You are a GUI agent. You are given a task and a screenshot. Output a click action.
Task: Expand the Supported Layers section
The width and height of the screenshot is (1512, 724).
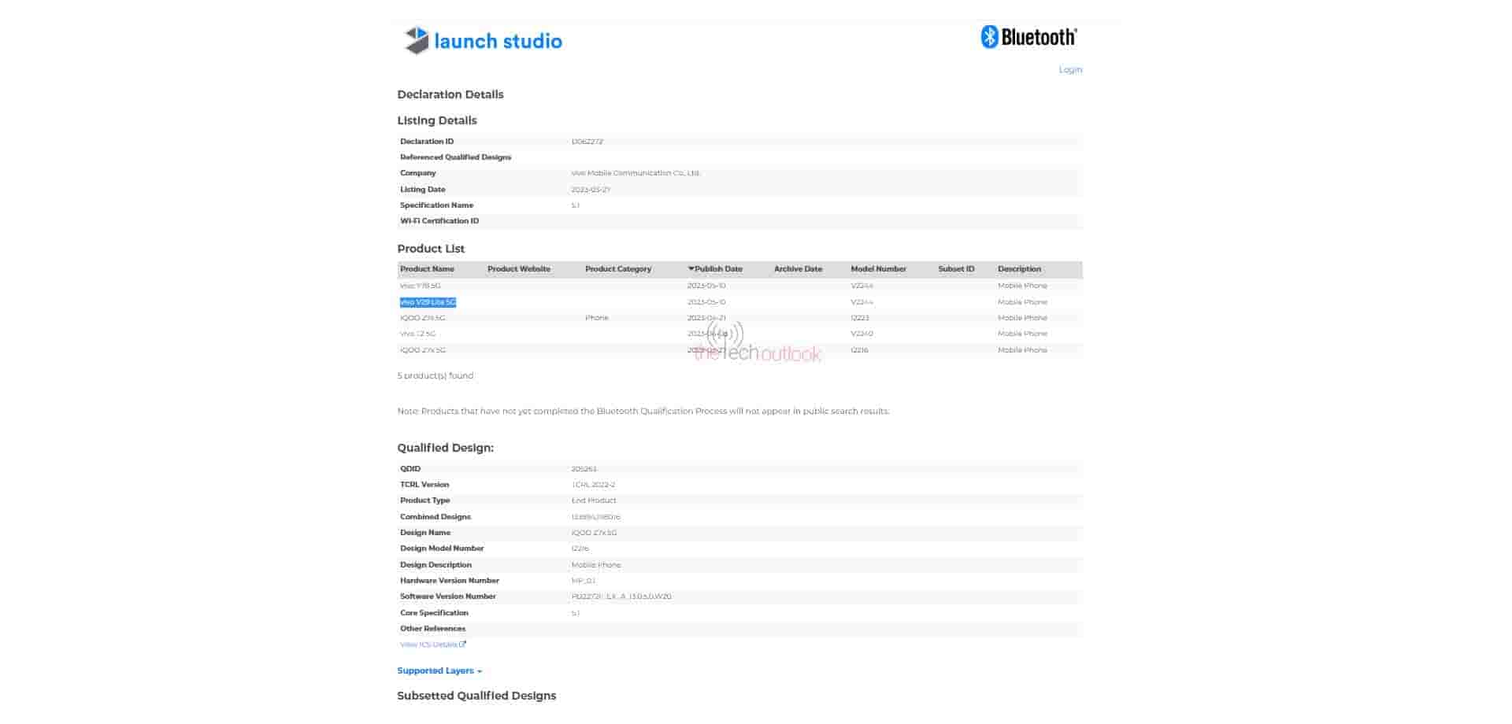point(439,671)
